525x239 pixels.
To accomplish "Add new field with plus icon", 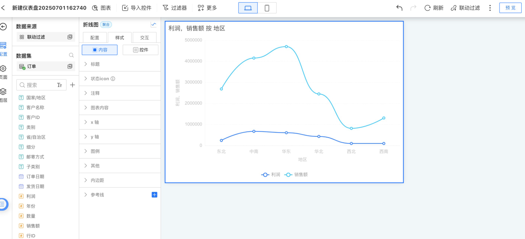I will [x=73, y=85].
